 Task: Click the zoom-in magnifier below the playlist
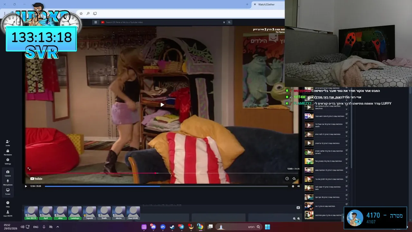[294, 218]
